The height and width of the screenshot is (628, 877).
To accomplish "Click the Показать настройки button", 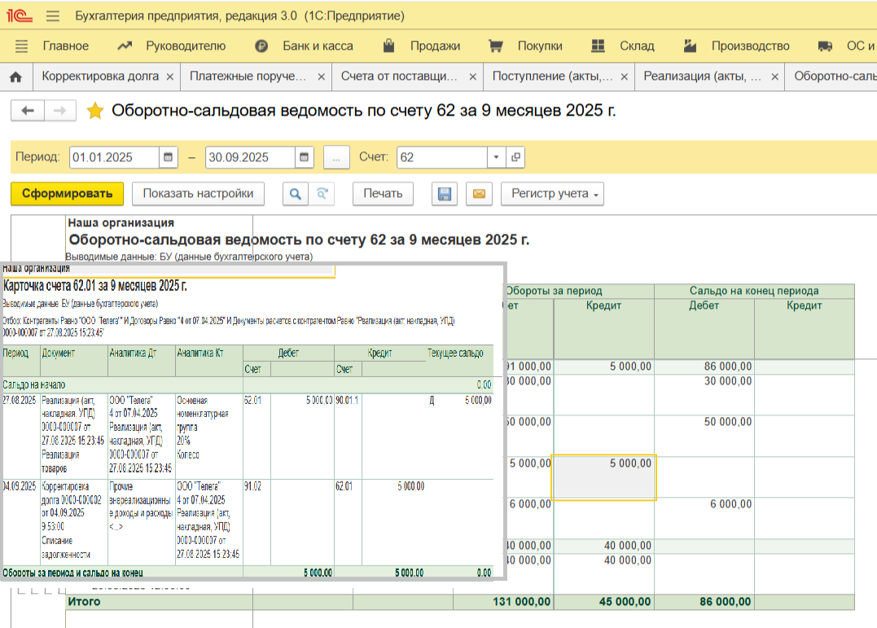I will pyautogui.click(x=198, y=194).
